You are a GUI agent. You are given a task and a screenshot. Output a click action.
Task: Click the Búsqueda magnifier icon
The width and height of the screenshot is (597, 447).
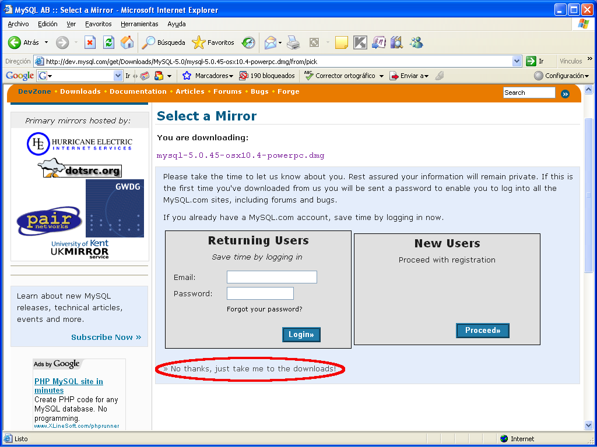(148, 42)
